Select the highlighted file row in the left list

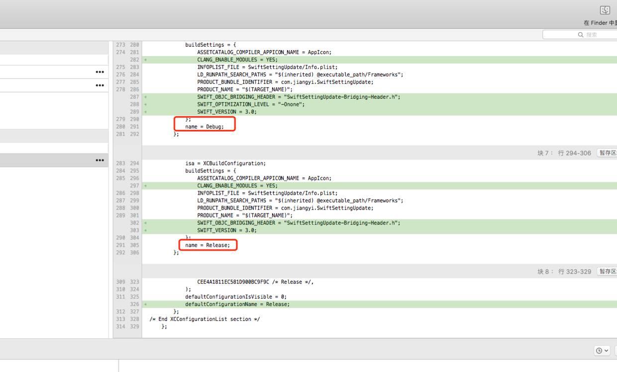coord(54,160)
